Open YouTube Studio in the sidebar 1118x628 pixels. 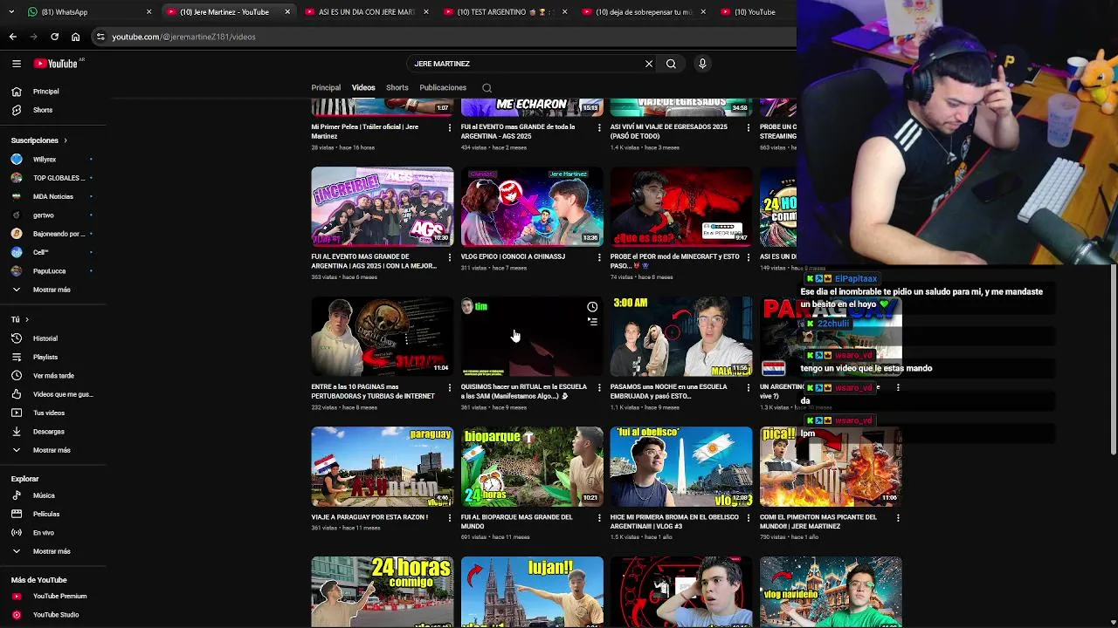coord(55,615)
